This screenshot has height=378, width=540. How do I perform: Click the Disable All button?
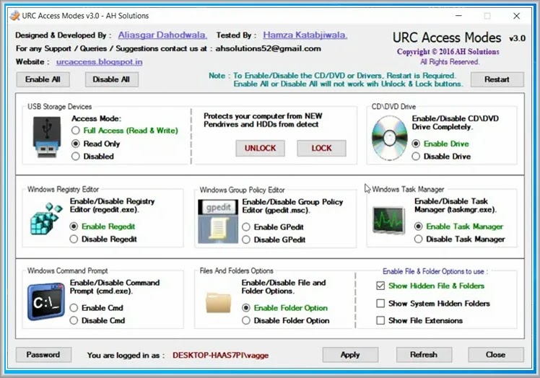[x=111, y=79]
